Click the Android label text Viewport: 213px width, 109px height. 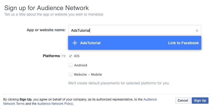pyautogui.click(x=80, y=65)
